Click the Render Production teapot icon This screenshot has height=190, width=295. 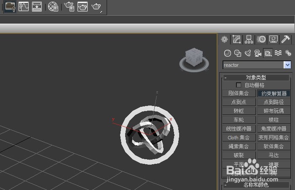click(x=97, y=7)
